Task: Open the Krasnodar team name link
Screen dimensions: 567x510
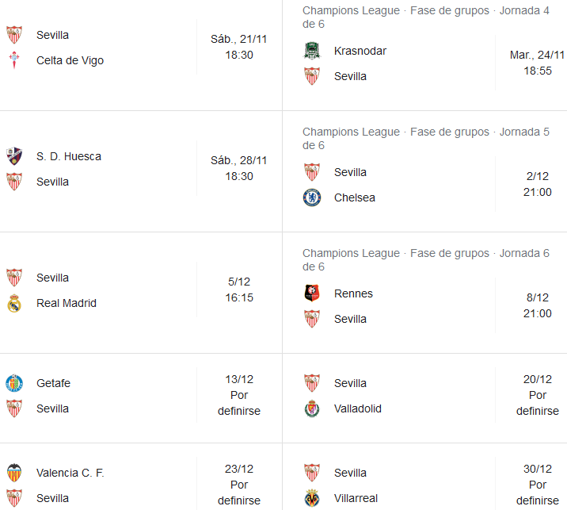Action: point(360,51)
